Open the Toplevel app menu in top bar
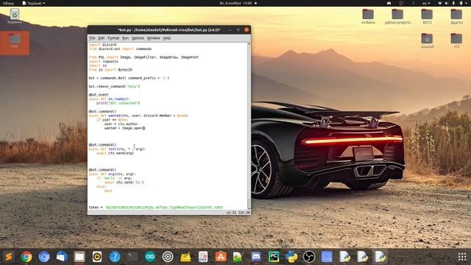471x265 pixels. pyautogui.click(x=34, y=3)
